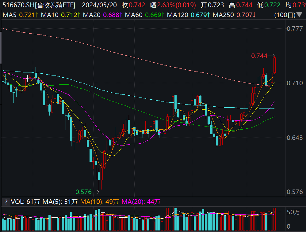Click the help icon in the volume panel
Screen dimensions: 306x232
click(6, 202)
